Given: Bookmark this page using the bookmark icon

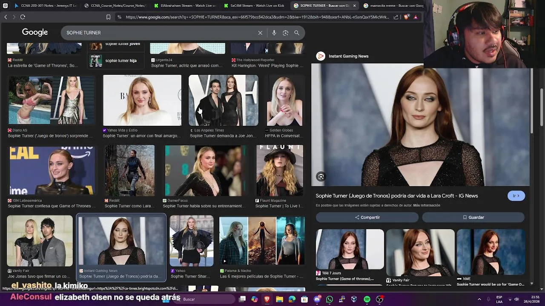Looking at the screenshot, I should (108, 17).
